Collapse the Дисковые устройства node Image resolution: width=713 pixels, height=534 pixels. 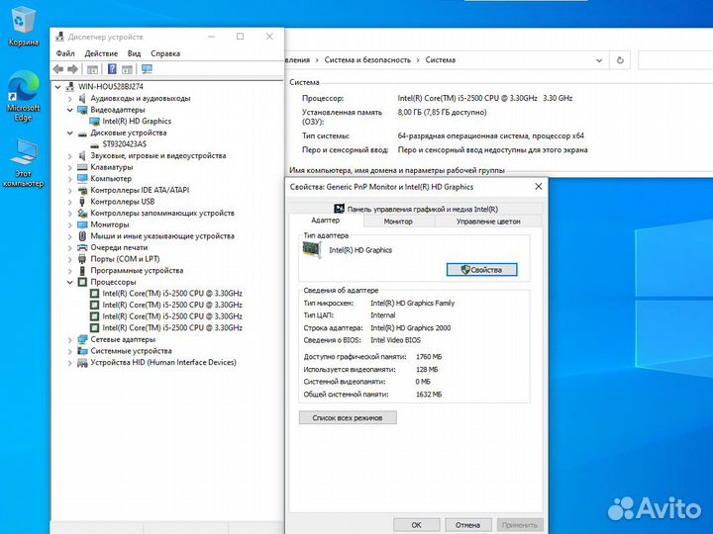click(x=70, y=133)
